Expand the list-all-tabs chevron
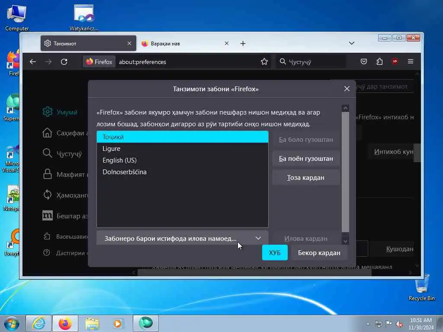This screenshot has width=443, height=332. click(351, 43)
